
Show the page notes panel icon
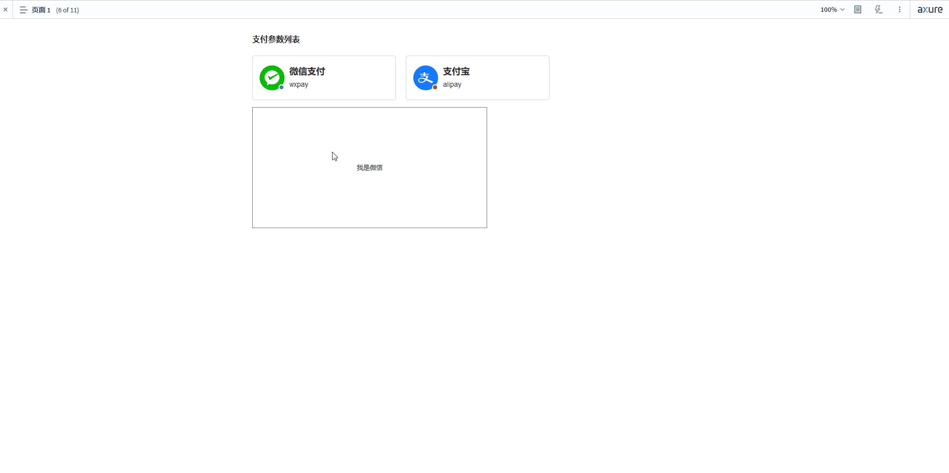(858, 9)
